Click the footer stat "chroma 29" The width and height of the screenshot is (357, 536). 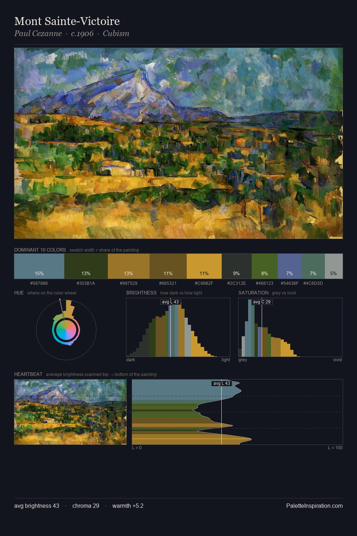tap(86, 506)
